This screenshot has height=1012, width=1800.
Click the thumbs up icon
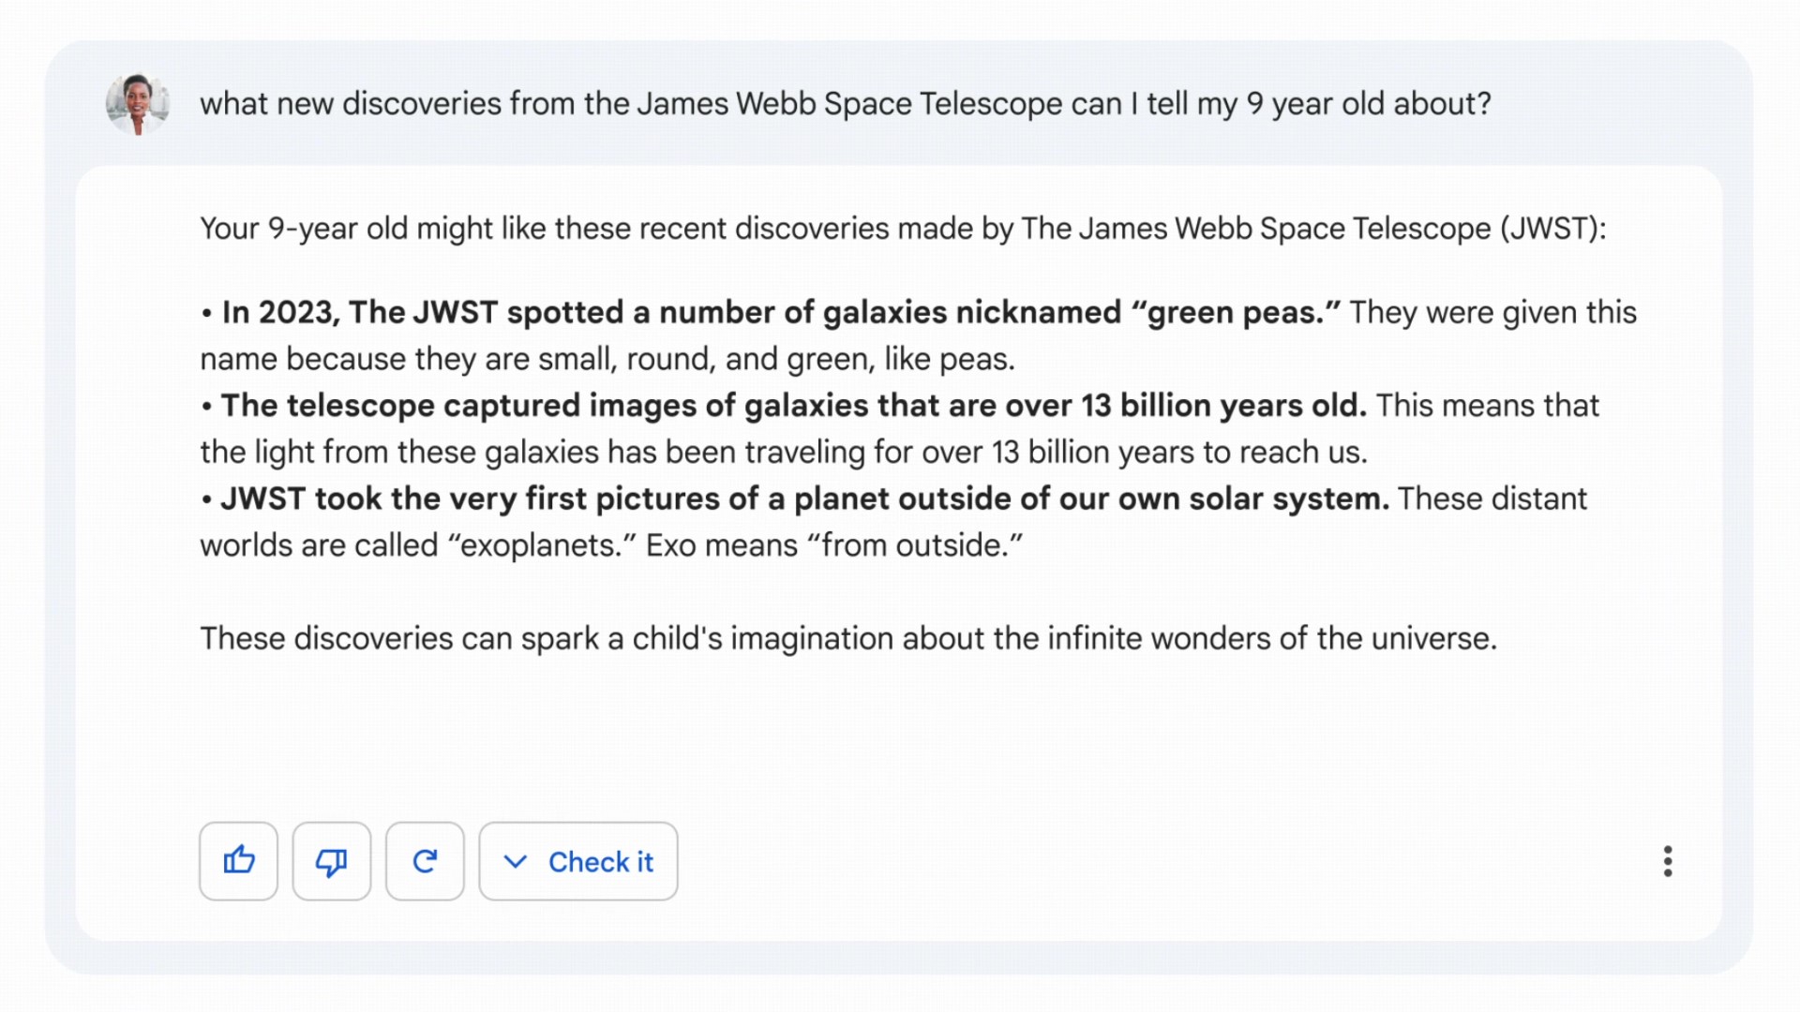[238, 861]
